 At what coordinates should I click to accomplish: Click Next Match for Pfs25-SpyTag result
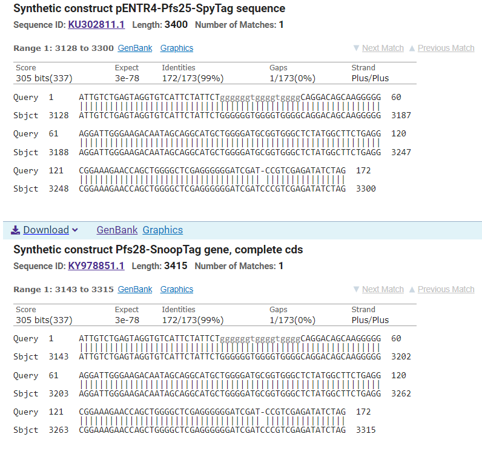click(x=383, y=48)
